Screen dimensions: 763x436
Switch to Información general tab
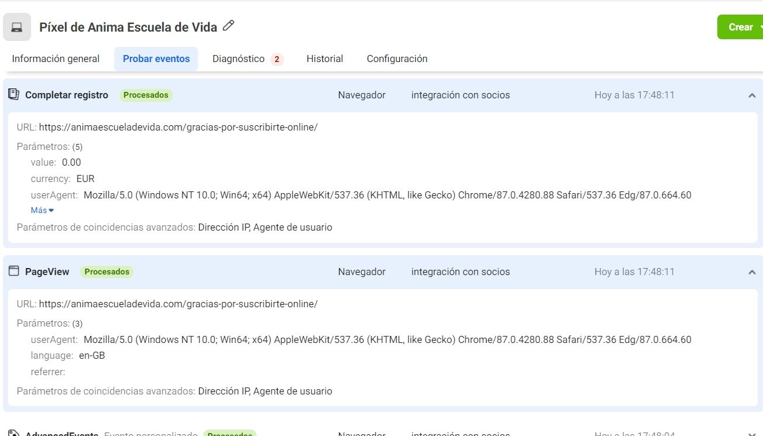[56, 59]
